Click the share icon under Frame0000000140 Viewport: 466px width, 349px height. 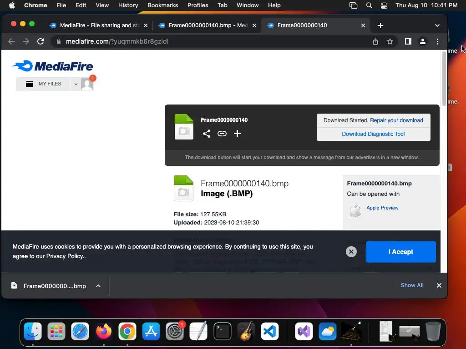pyautogui.click(x=207, y=134)
